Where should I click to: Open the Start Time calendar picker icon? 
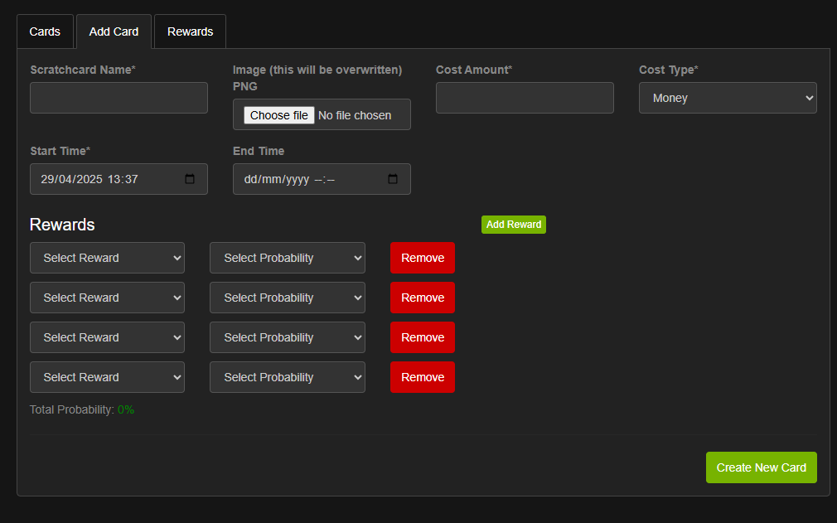[190, 179]
